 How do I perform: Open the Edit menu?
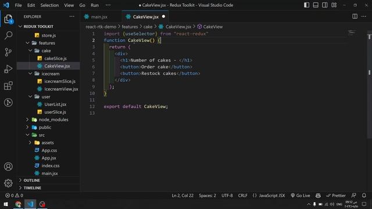click(31, 5)
